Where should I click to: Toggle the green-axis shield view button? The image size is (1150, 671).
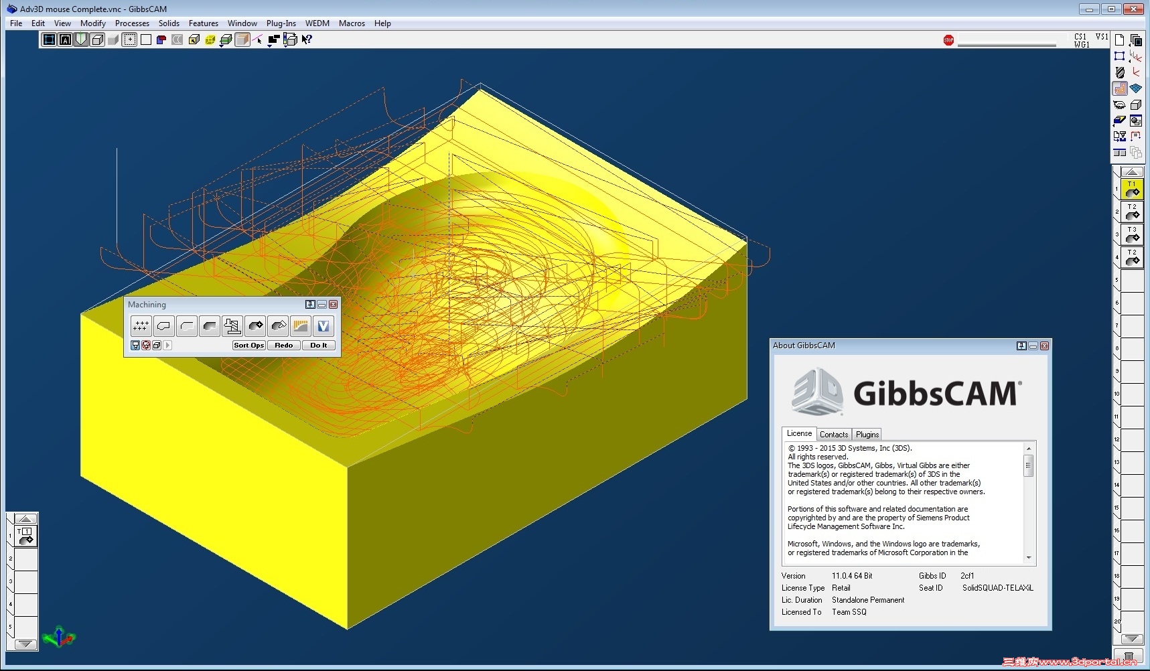[81, 40]
